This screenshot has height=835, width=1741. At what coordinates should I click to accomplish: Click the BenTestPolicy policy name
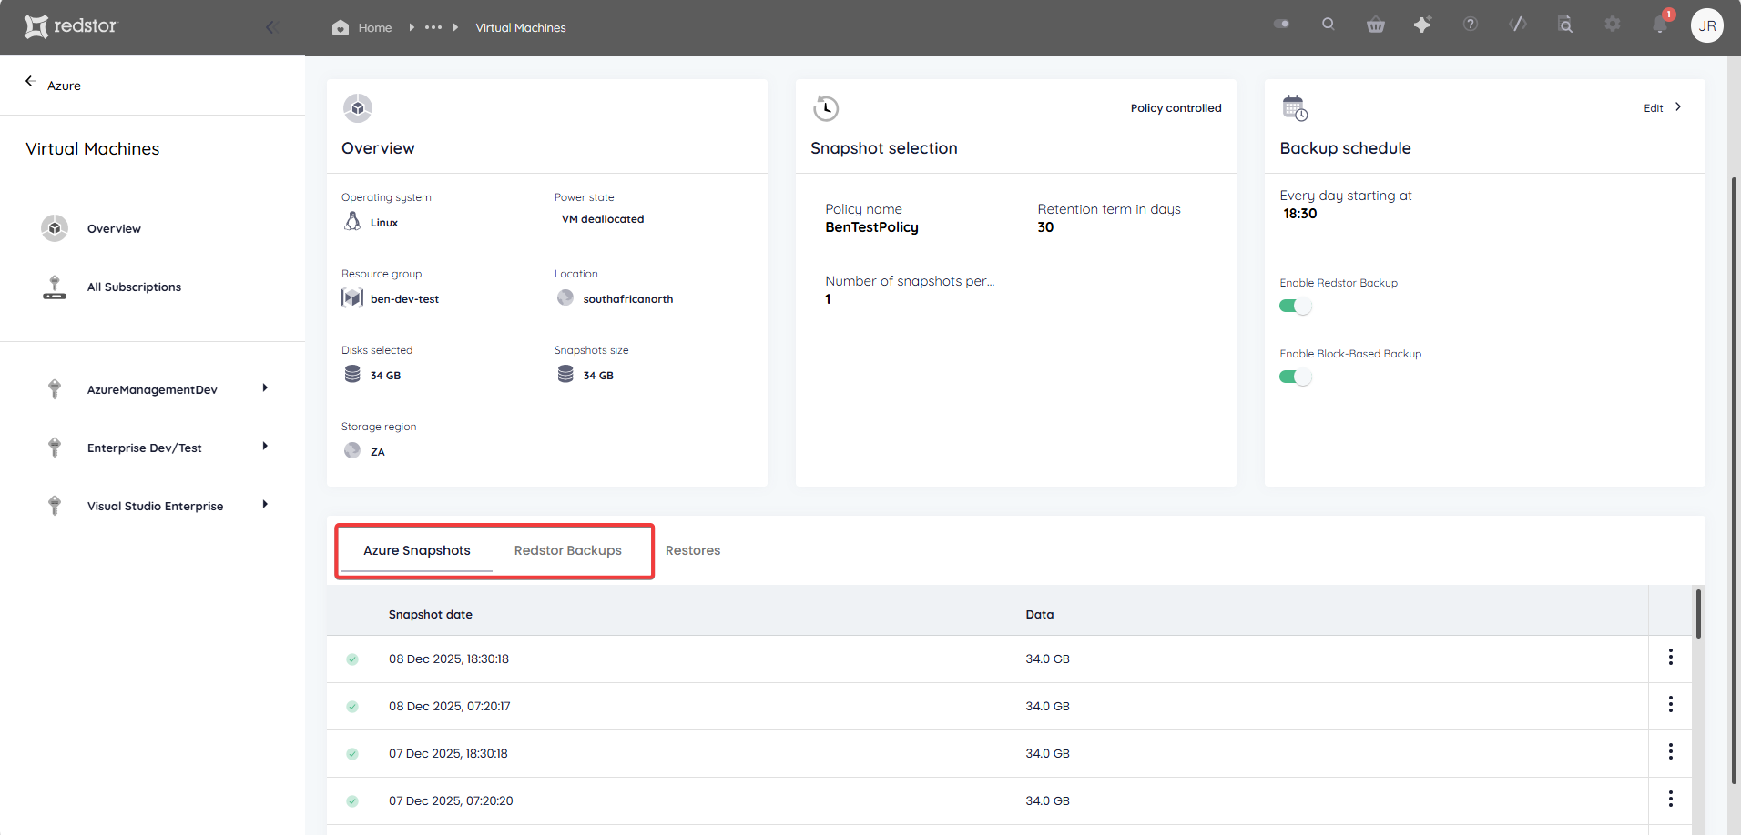(x=871, y=227)
